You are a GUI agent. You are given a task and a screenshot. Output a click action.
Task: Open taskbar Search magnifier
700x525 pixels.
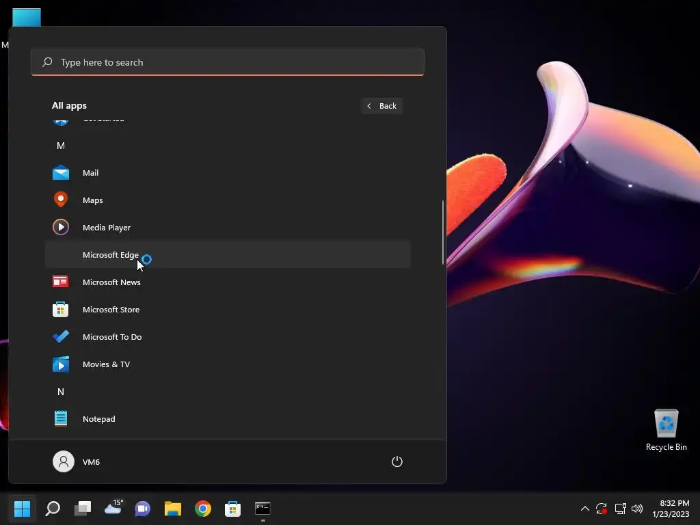(x=53, y=509)
